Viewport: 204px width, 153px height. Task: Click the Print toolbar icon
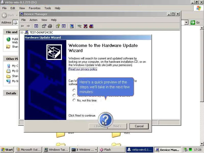click(x=50, y=26)
